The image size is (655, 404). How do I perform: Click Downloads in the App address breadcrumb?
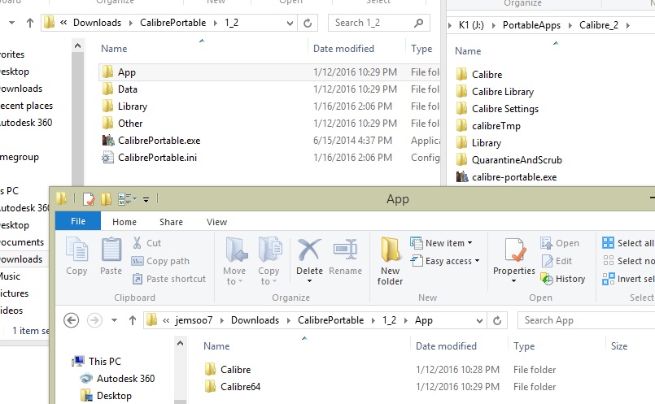(x=255, y=320)
